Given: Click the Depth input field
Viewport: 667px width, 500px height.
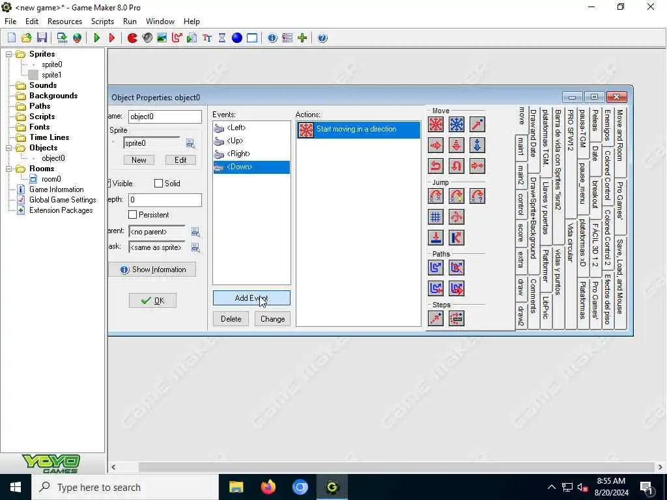Looking at the screenshot, I should coord(165,200).
